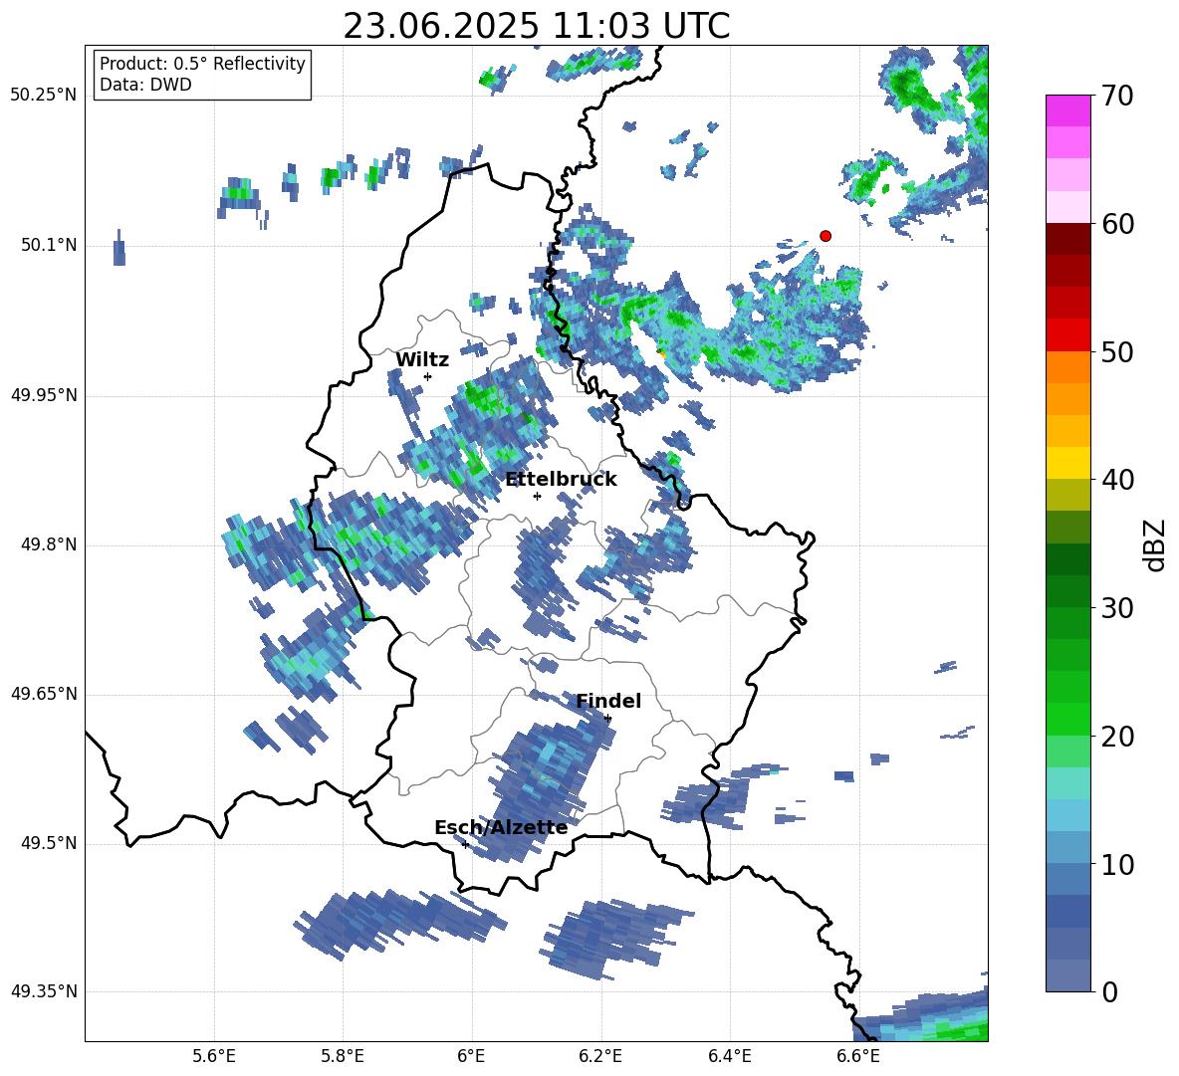Click the 0 value on the colorbar
The width and height of the screenshot is (1179, 1076).
(1109, 991)
